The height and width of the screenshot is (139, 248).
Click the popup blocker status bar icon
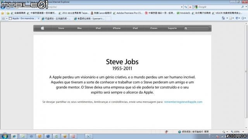coord(166,132)
